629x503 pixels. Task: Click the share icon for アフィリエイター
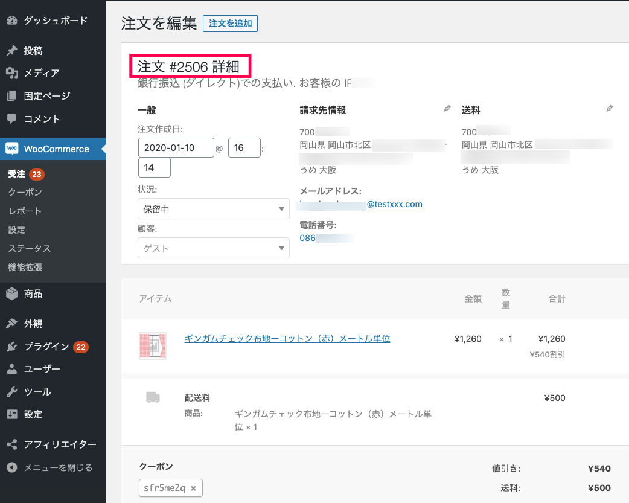click(x=12, y=444)
